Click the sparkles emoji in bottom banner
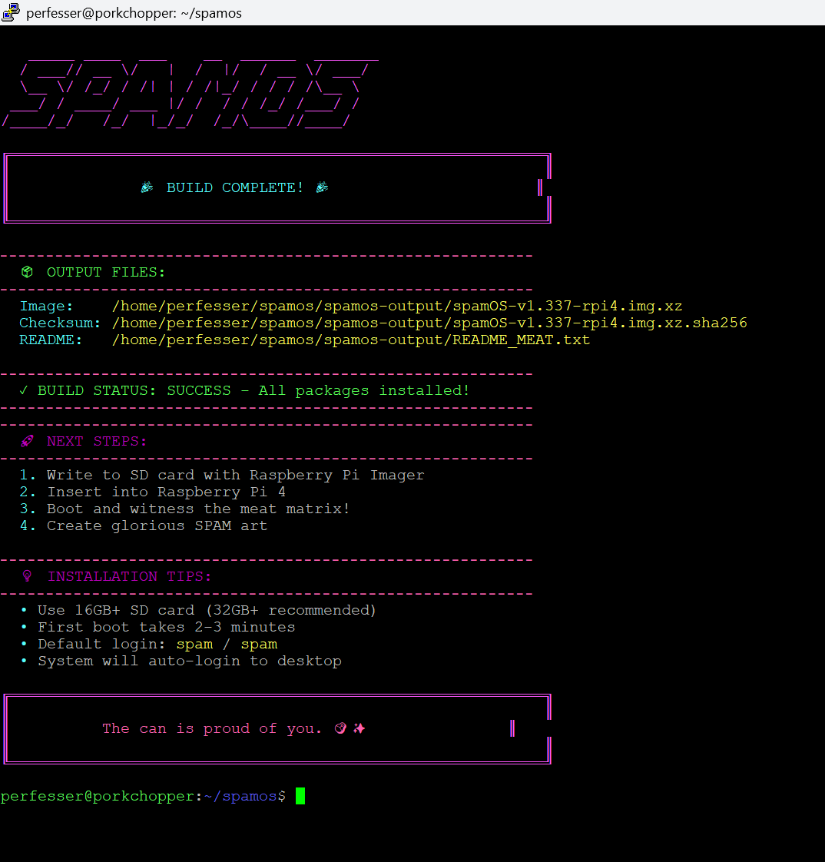 [x=359, y=728]
